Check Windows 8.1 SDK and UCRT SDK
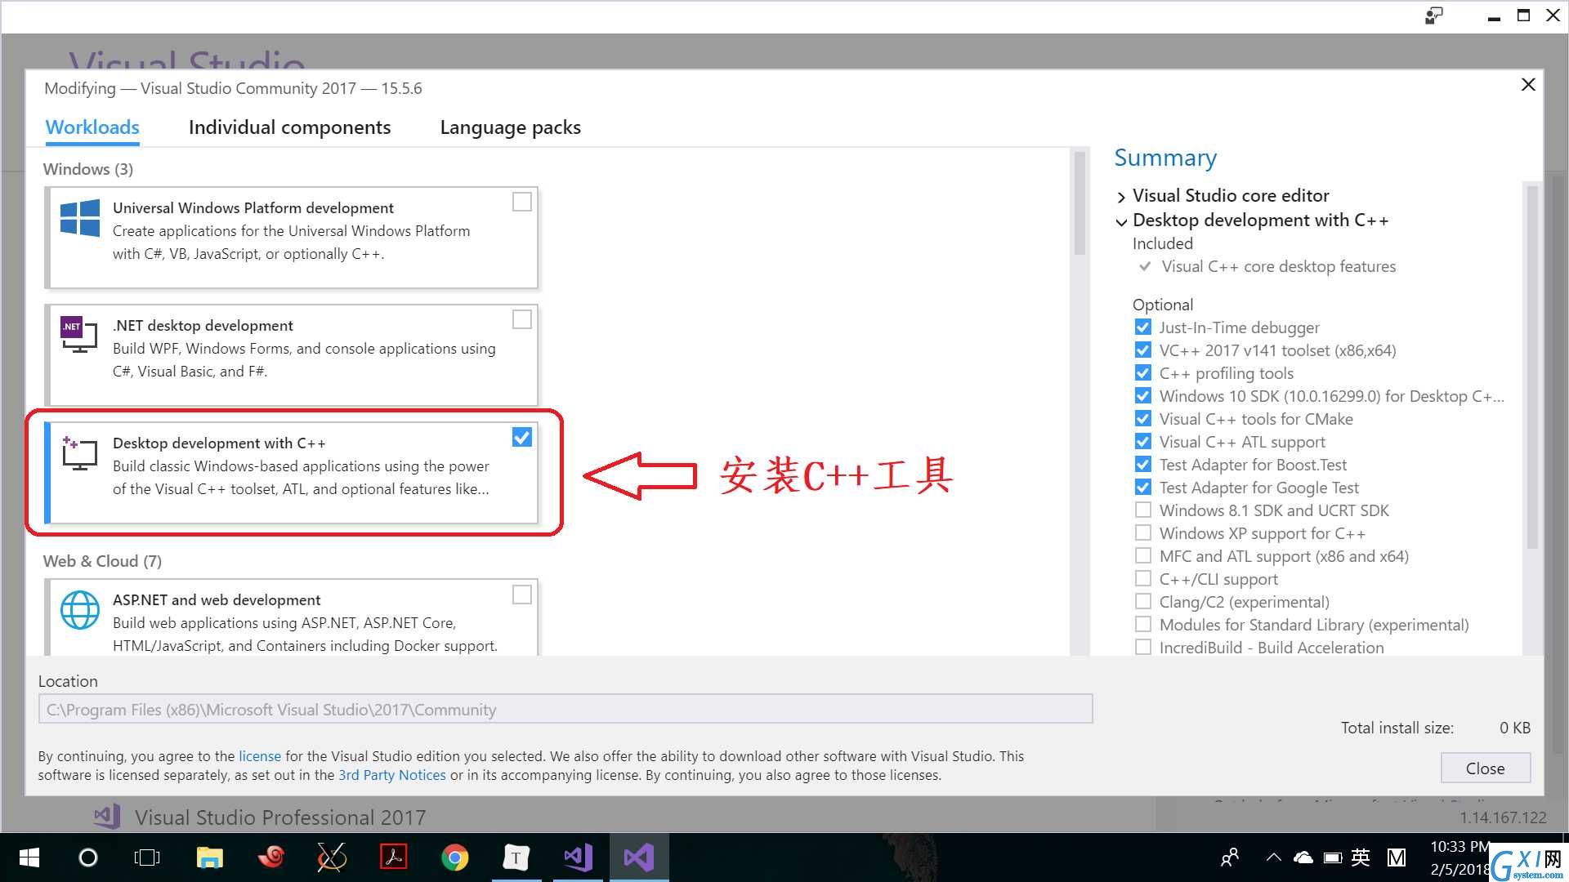The image size is (1569, 882). 1143,510
